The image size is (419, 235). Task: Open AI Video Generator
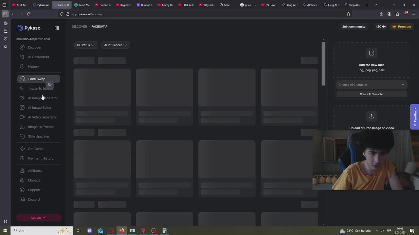42,117
